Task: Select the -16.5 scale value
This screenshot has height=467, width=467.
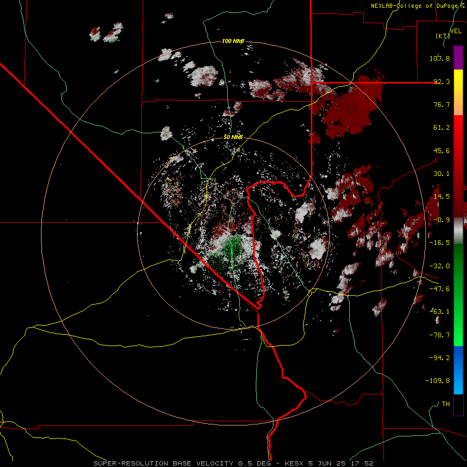Action: point(439,243)
